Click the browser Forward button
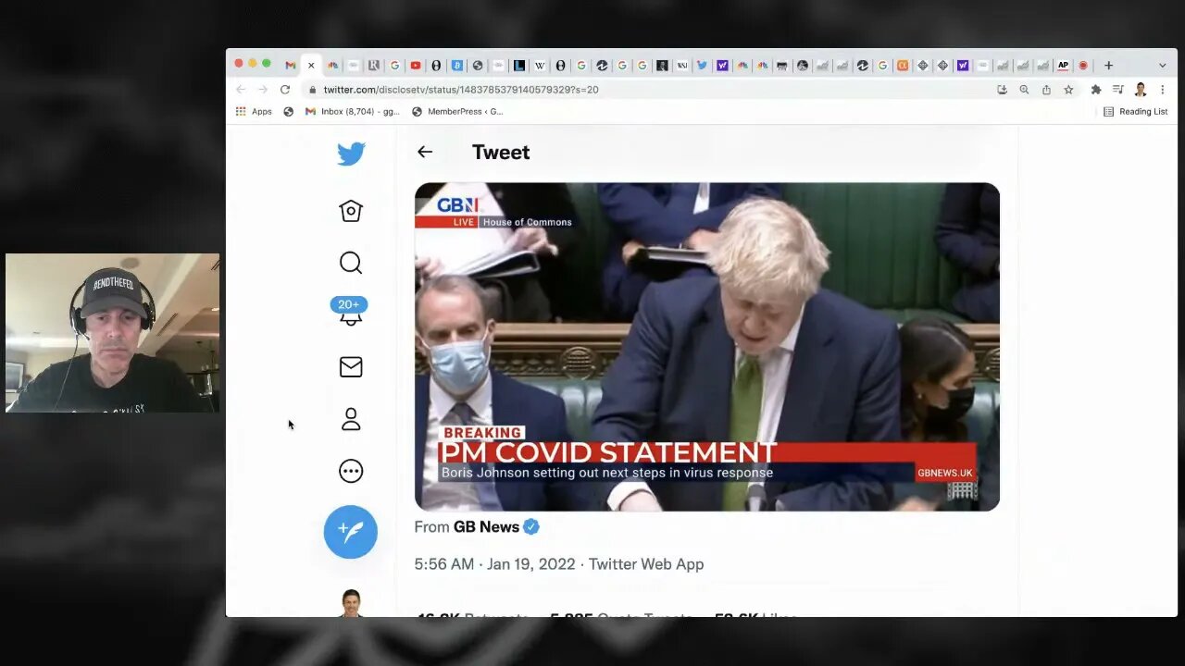 (x=263, y=90)
